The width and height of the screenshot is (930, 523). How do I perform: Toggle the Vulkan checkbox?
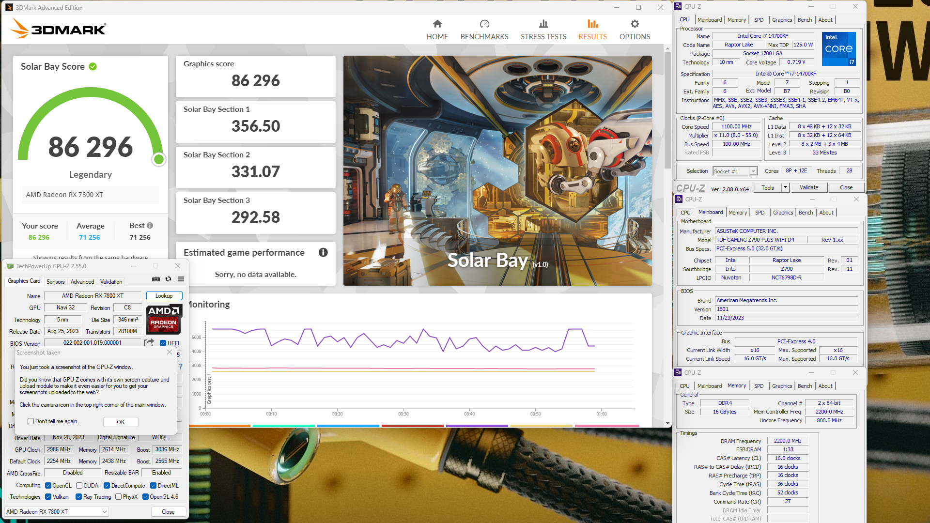pyautogui.click(x=48, y=496)
